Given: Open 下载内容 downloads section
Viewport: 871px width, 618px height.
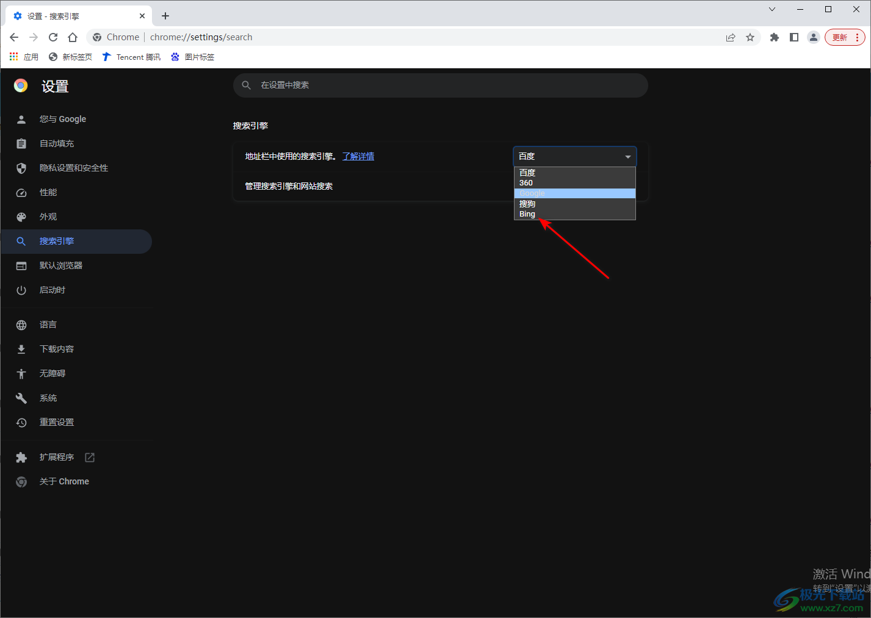Looking at the screenshot, I should tap(76, 349).
